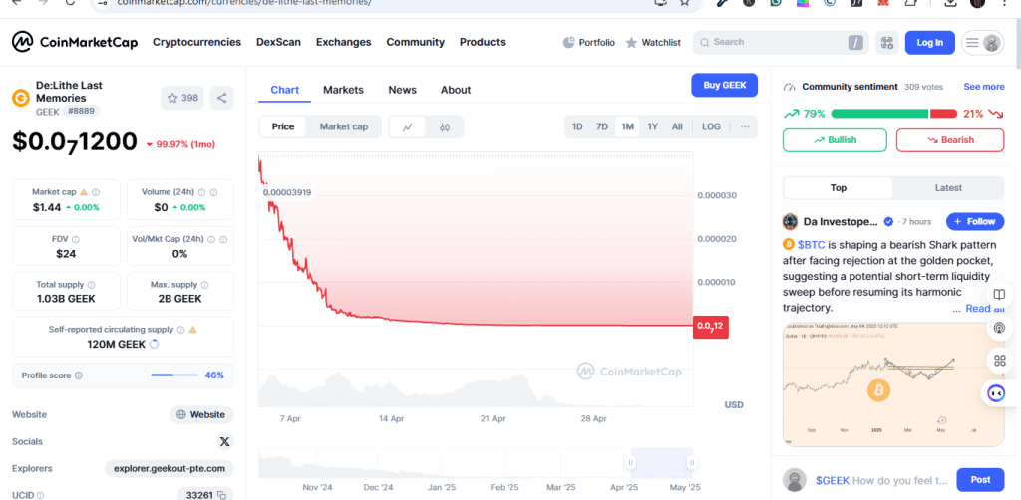Click the X social icon

point(224,441)
